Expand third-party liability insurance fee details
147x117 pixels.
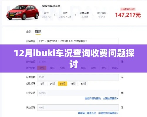(98, 113)
